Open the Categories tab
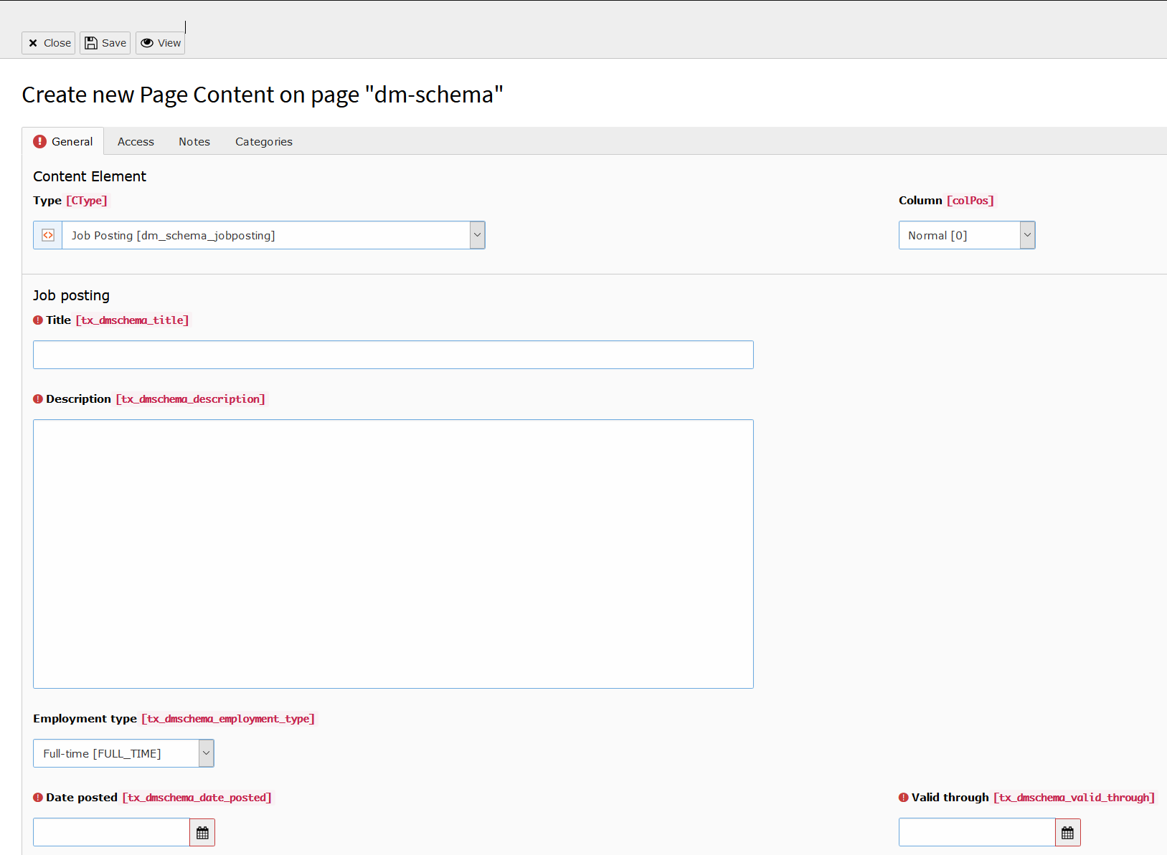Screen dimensions: 1167x855 point(264,142)
